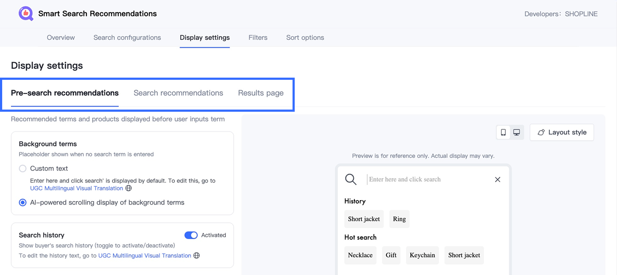This screenshot has height=275, width=617.
Task: Click the magnifying glass search icon in preview
Action: [x=351, y=179]
